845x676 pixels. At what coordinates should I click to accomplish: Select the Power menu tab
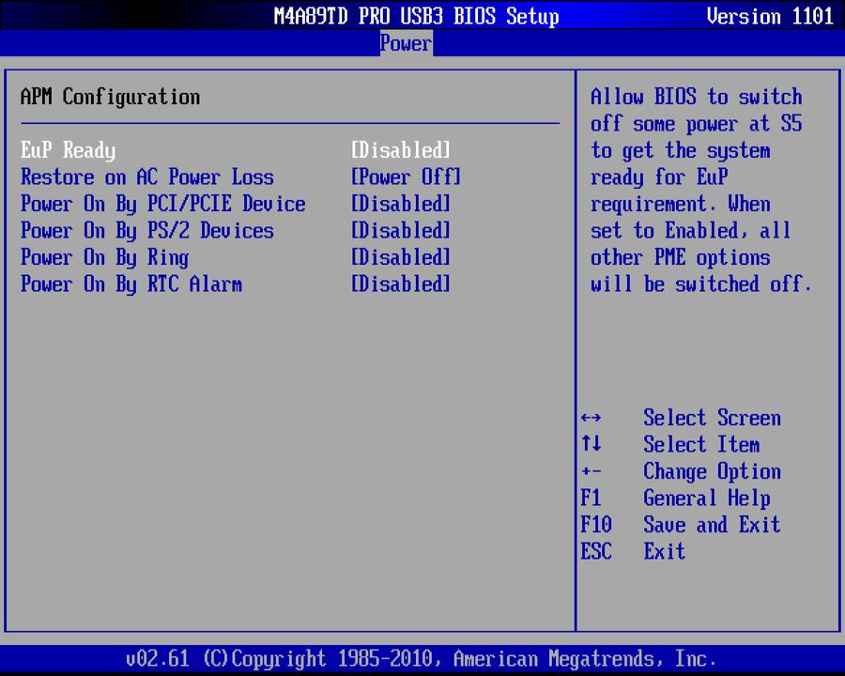point(405,42)
